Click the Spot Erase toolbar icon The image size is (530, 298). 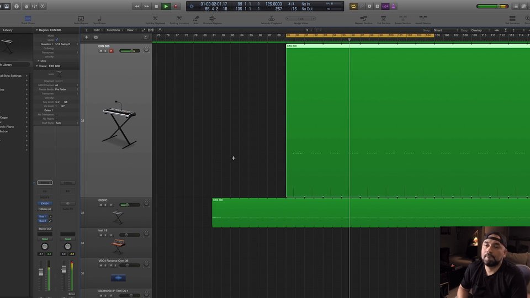pyautogui.click(x=99, y=20)
